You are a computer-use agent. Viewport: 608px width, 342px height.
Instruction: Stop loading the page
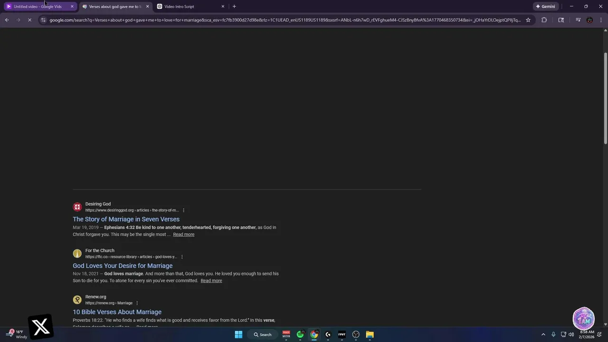pos(29,20)
